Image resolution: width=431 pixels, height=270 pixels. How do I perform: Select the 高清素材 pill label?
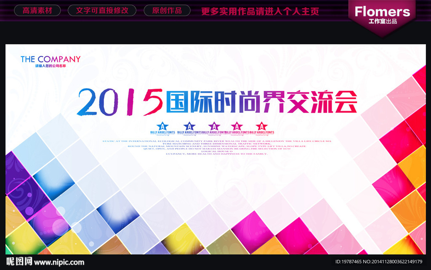point(37,11)
